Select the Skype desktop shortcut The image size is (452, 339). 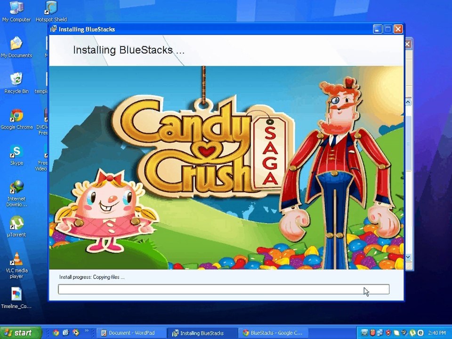16,155
